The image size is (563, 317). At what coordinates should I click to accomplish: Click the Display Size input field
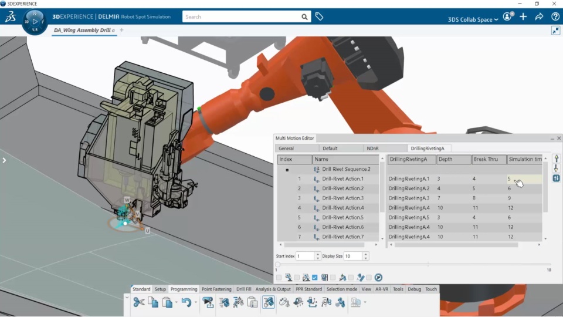pyautogui.click(x=353, y=256)
